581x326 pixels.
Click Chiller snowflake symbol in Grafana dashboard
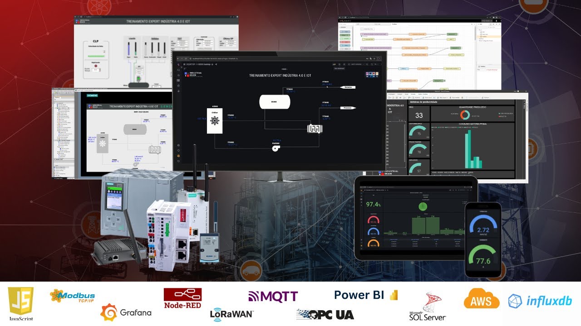tap(215, 120)
